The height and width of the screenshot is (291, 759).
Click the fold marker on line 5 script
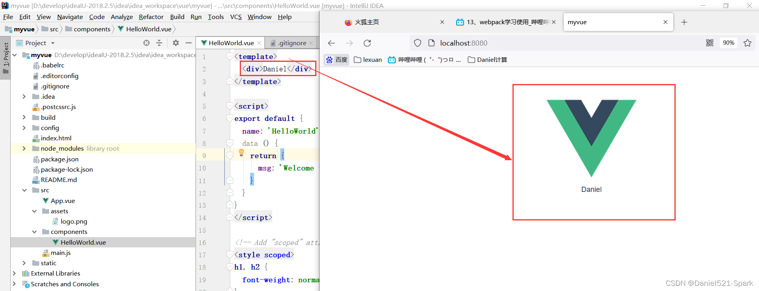pyautogui.click(x=229, y=106)
